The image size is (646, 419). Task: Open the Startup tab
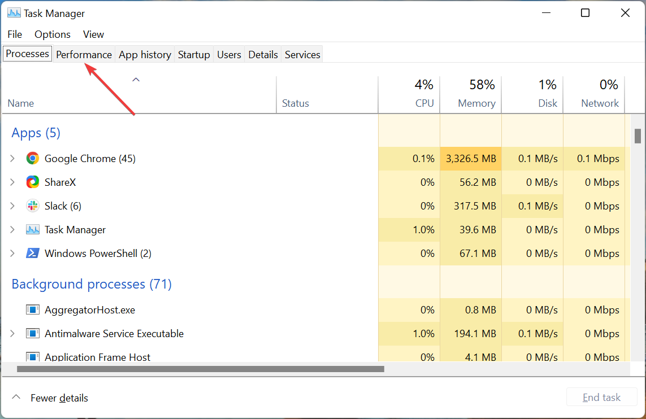pos(194,55)
